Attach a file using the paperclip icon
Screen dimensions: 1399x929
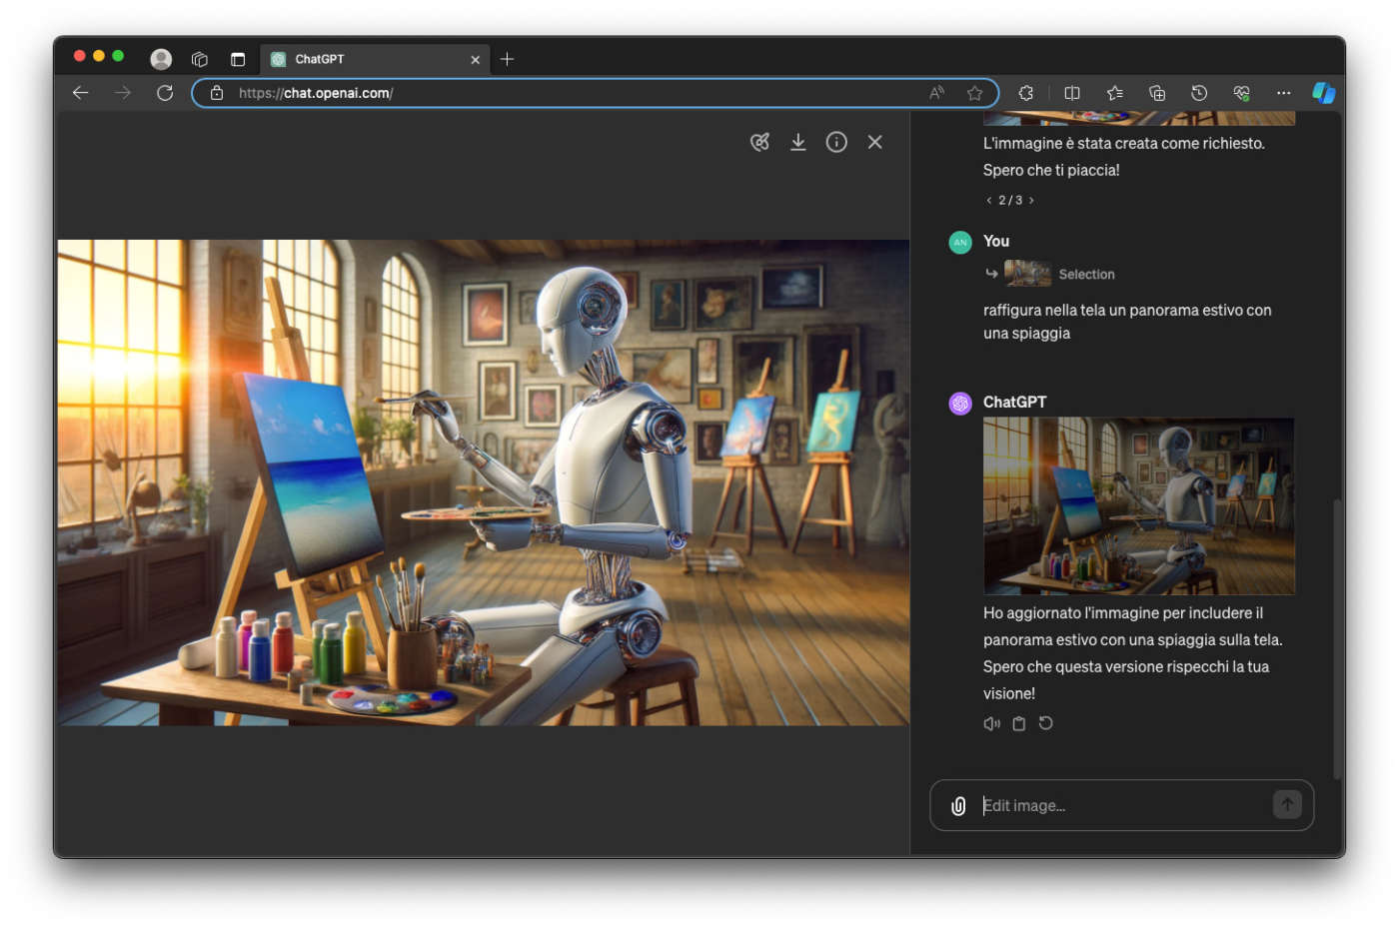[x=957, y=806]
